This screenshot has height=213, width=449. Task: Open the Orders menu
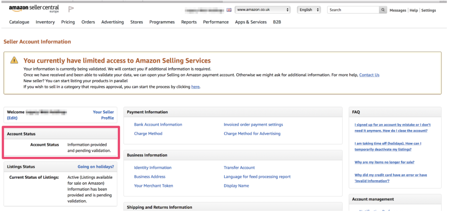pos(88,22)
